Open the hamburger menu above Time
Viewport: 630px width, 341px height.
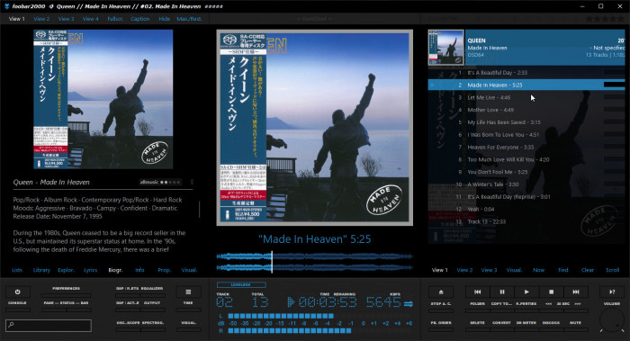188,292
